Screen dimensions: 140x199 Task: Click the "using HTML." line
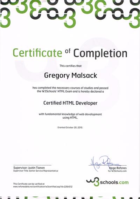(70, 118)
